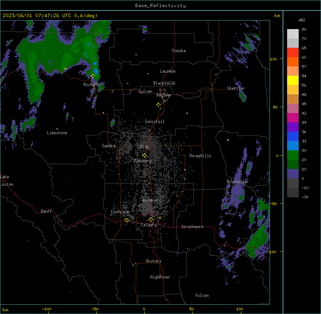Viewport: 321px width, 314px height.
Task: Click the Sylvan town label
Action: point(145,91)
